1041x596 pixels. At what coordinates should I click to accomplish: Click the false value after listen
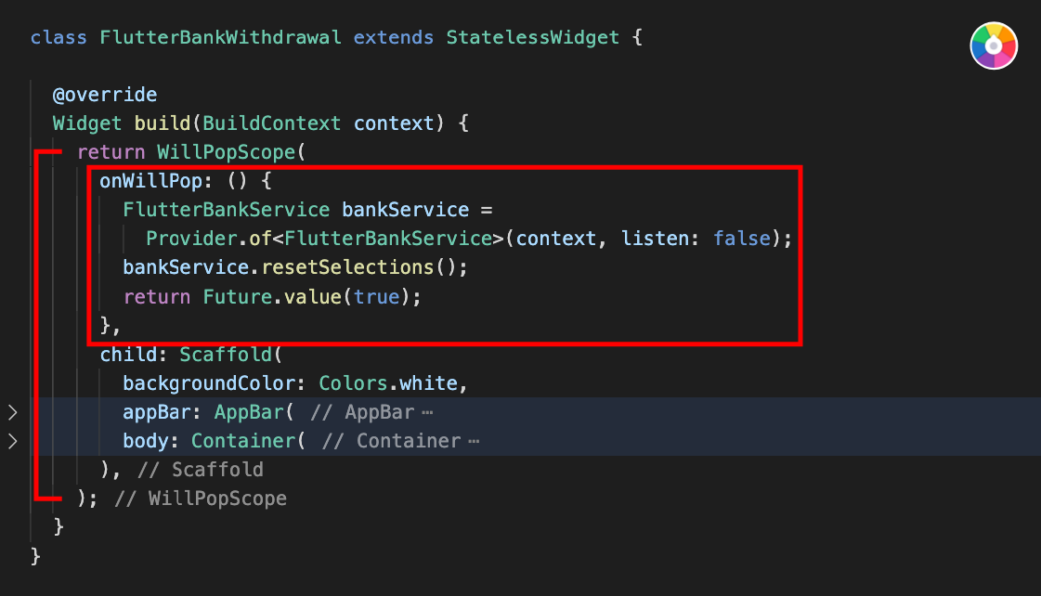(742, 239)
